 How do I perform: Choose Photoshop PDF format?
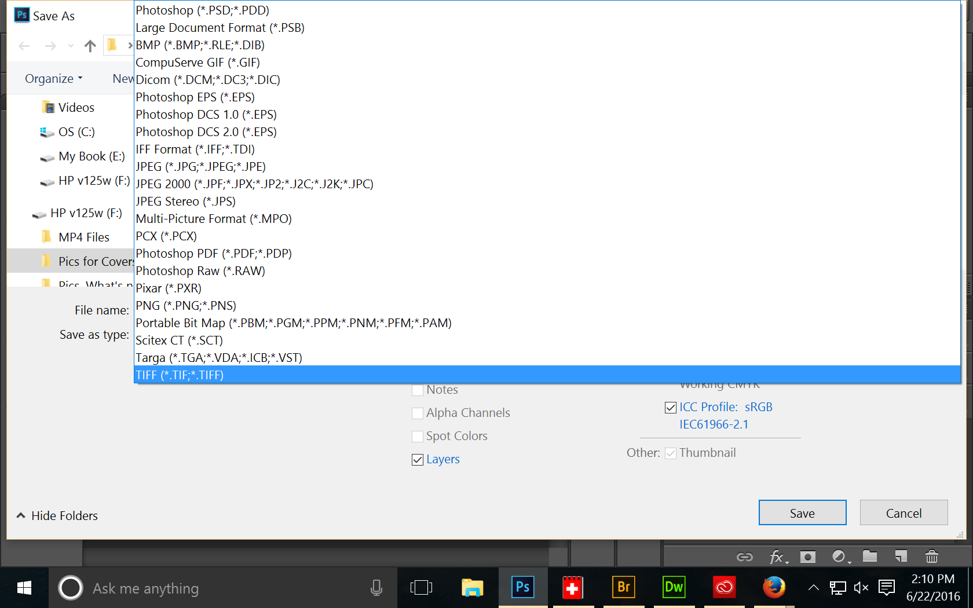point(547,254)
